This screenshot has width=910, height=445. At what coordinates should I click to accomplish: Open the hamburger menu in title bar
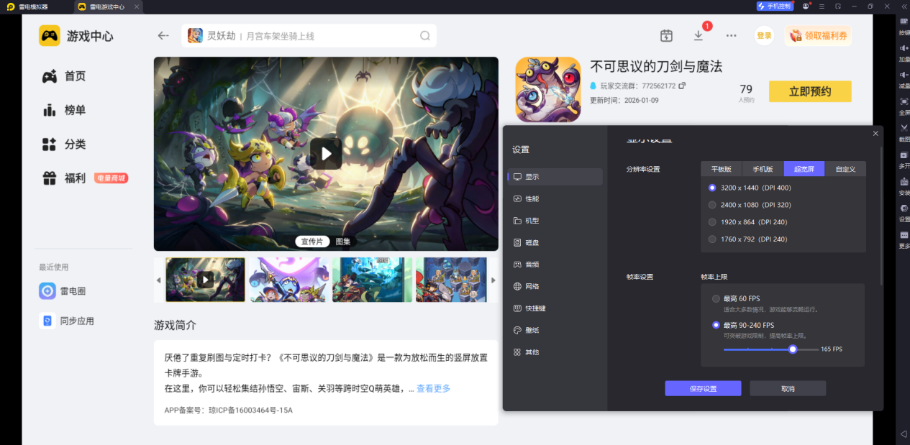coord(822,6)
